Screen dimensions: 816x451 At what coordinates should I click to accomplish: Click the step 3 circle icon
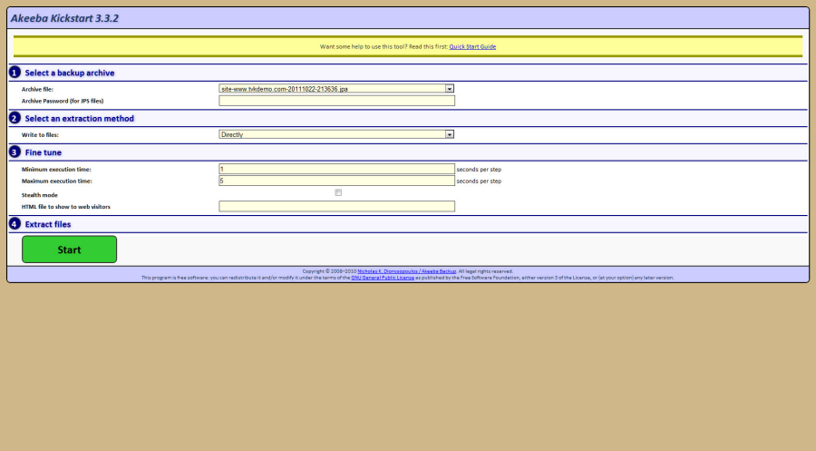[15, 152]
